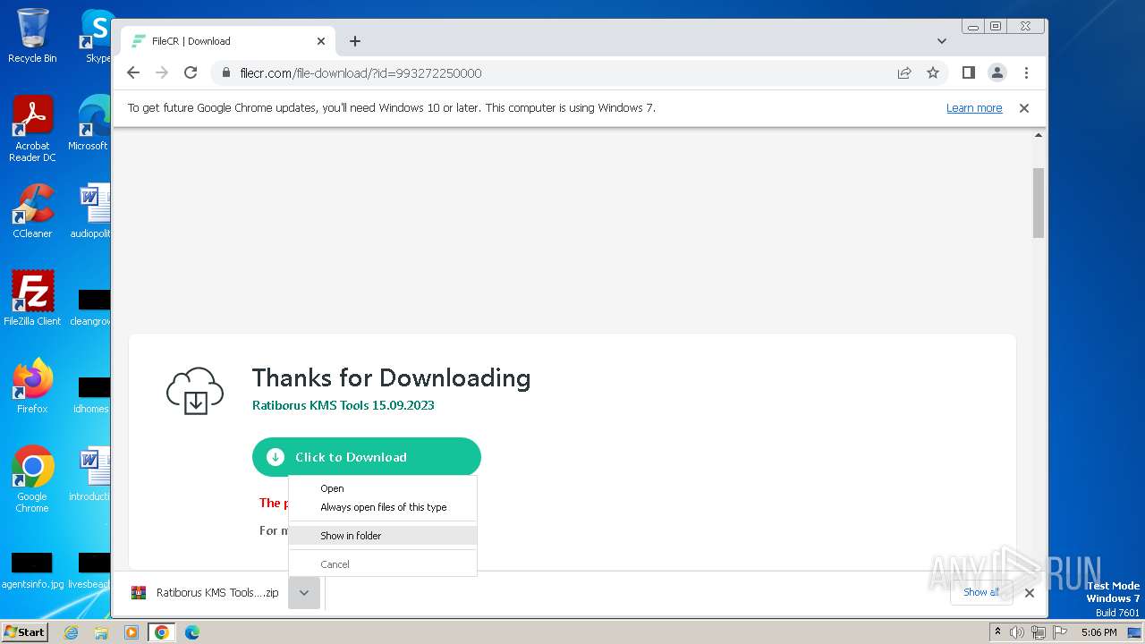
Task: Open the Chrome profile avatar
Action: 997,72
